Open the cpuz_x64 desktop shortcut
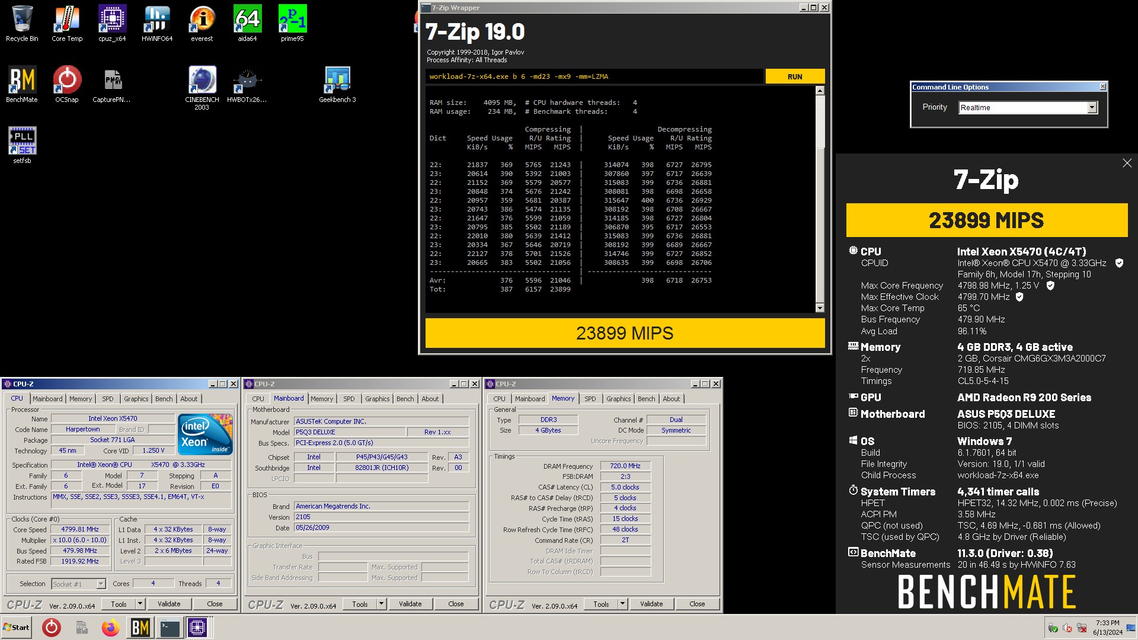The image size is (1138, 640). (112, 24)
